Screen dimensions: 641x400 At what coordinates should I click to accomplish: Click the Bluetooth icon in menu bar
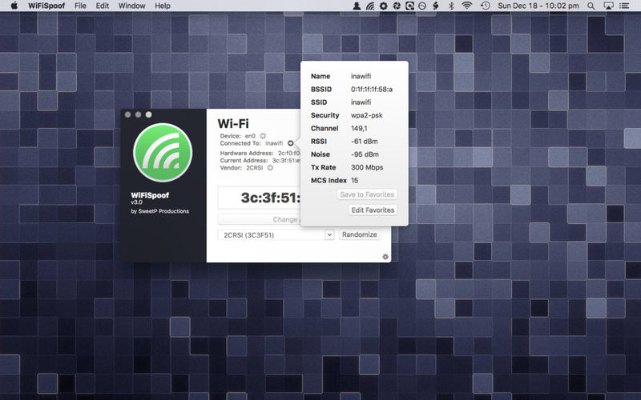coord(450,6)
